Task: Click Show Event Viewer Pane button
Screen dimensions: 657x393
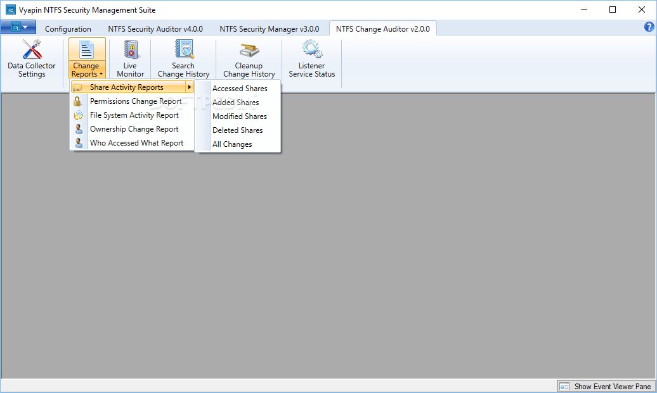Action: (606, 386)
